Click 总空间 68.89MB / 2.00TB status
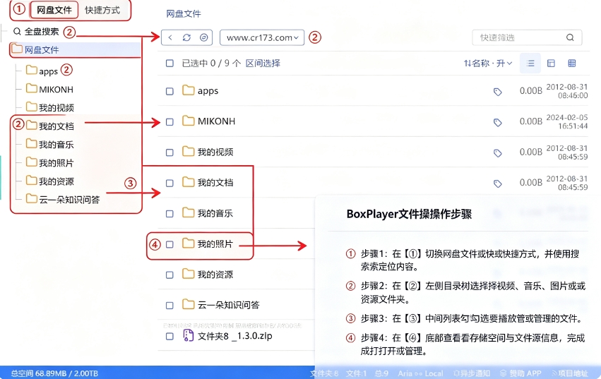Viewport: 601px width, 379px height. pyautogui.click(x=54, y=373)
